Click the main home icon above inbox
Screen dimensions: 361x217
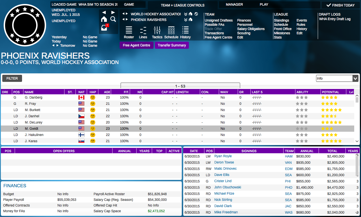[104, 19]
